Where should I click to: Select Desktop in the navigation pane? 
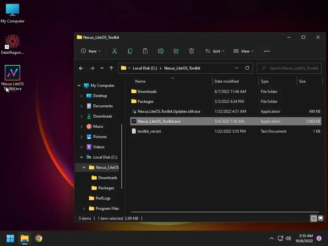click(x=97, y=95)
